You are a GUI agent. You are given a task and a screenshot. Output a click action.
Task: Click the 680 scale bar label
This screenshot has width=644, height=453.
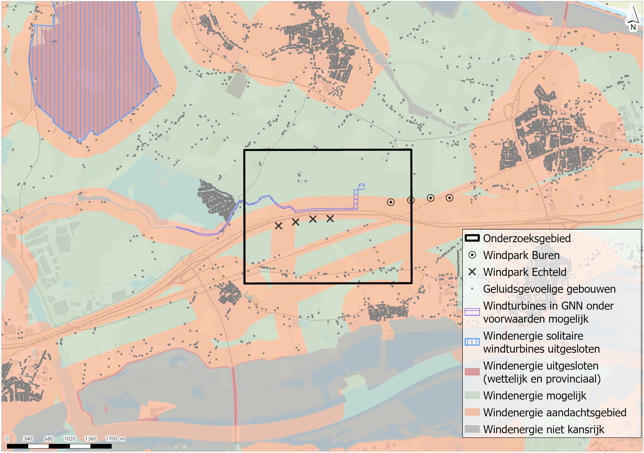[x=49, y=439]
